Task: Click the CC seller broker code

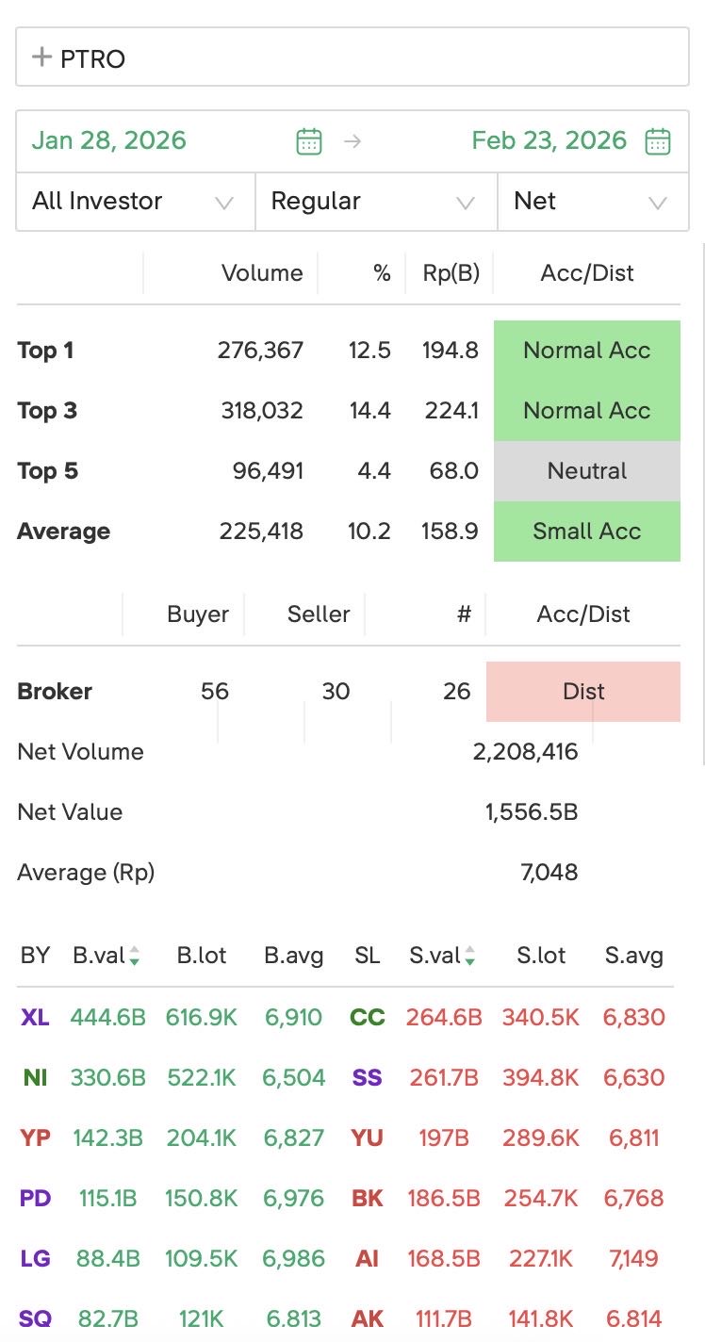Action: 367,1017
